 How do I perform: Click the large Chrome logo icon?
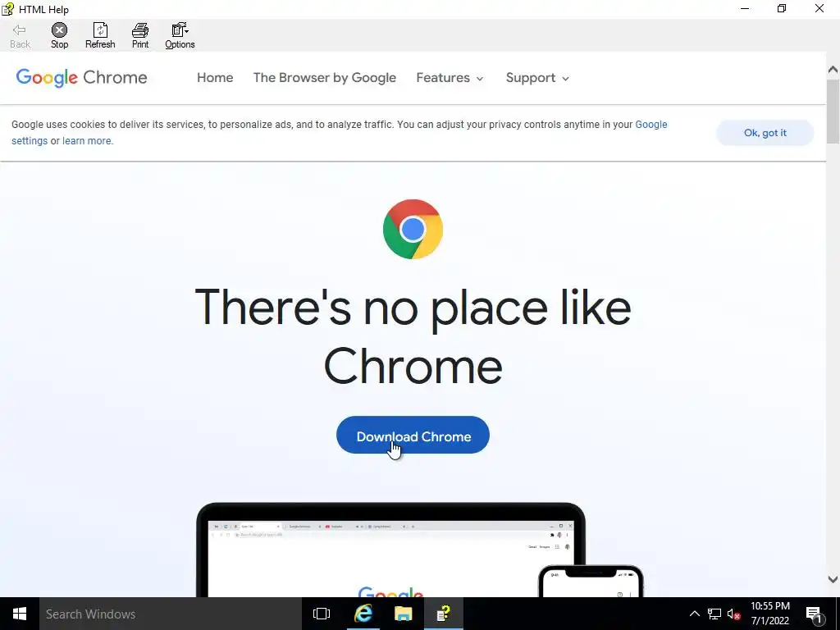coord(413,230)
